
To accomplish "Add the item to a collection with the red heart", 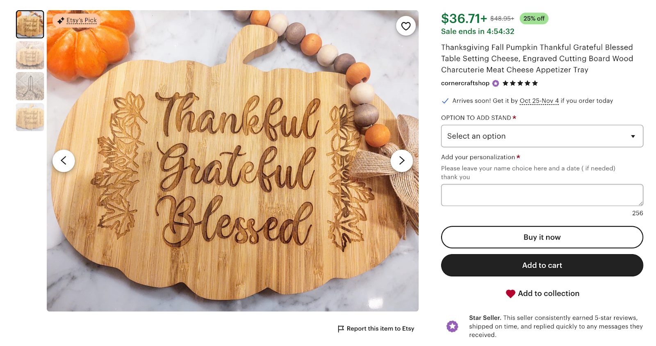I will (x=510, y=294).
